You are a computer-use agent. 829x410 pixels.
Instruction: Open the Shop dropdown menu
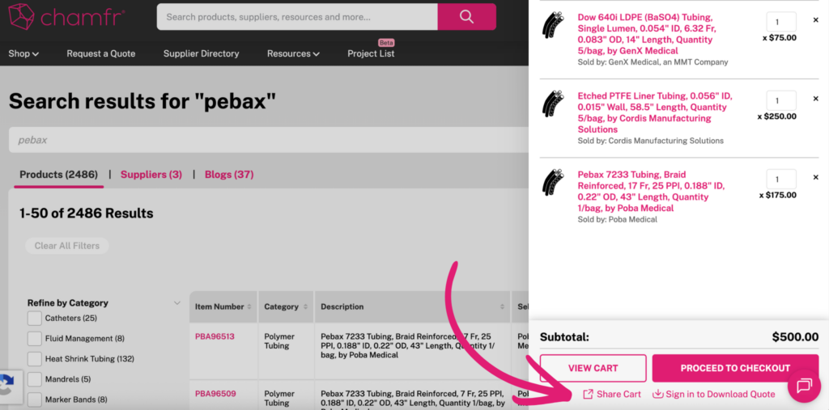(x=23, y=54)
